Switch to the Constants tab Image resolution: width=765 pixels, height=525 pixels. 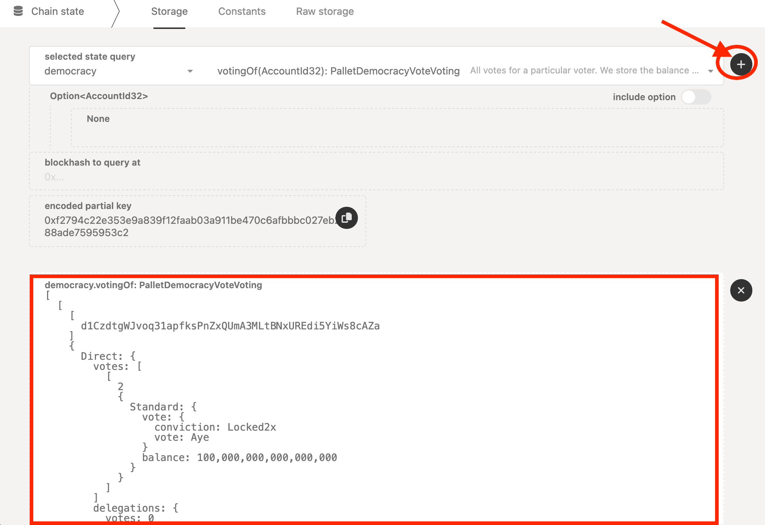(x=242, y=11)
